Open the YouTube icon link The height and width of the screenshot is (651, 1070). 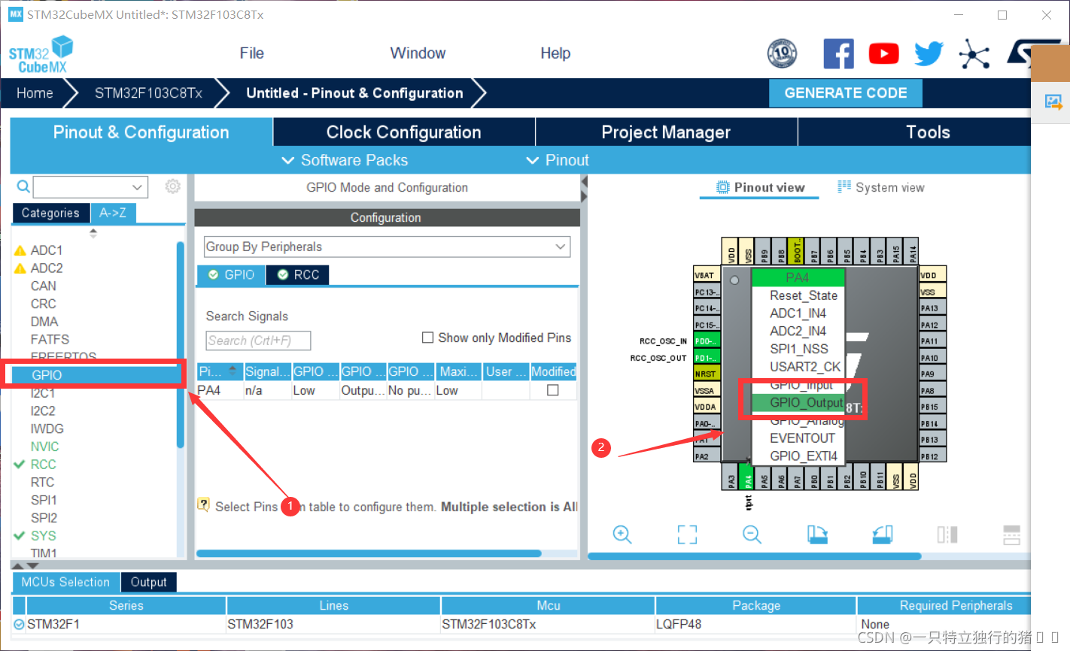[883, 54]
